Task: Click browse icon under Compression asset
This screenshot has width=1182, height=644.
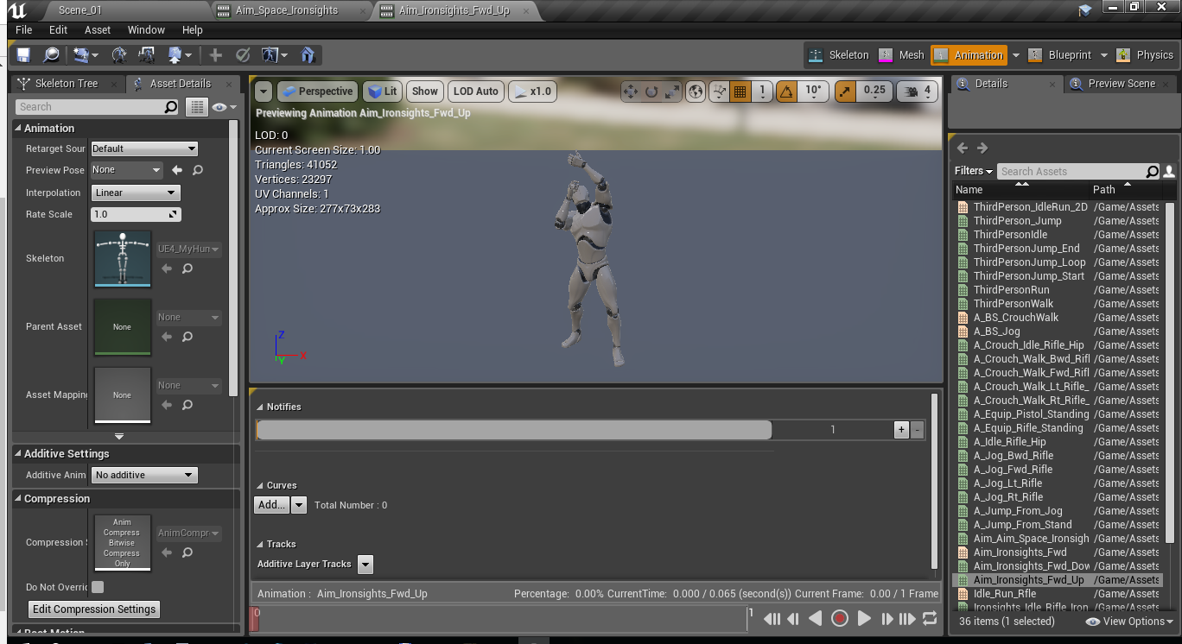Action: click(187, 552)
